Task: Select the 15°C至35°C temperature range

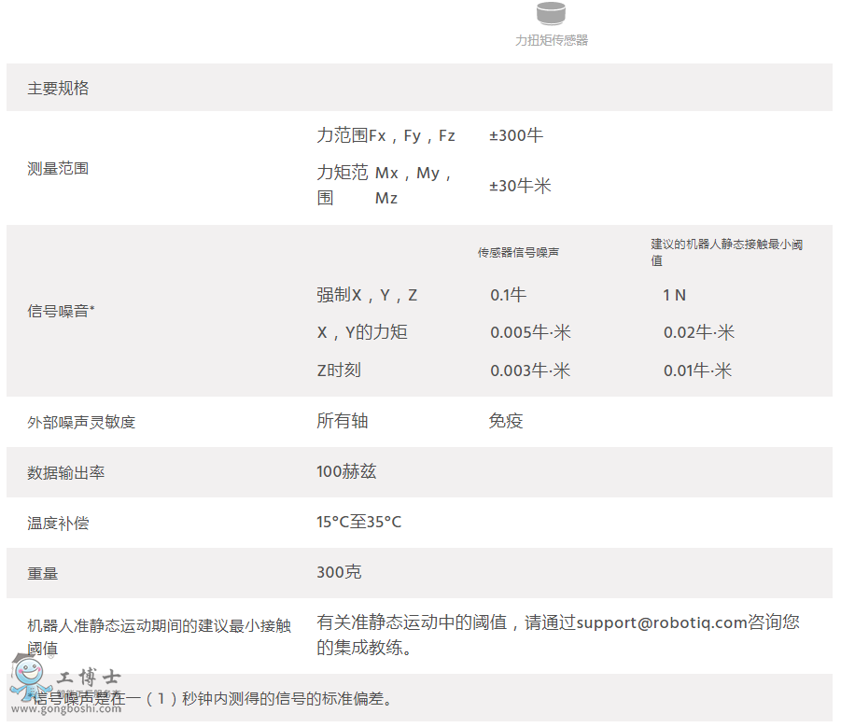Action: coord(359,522)
